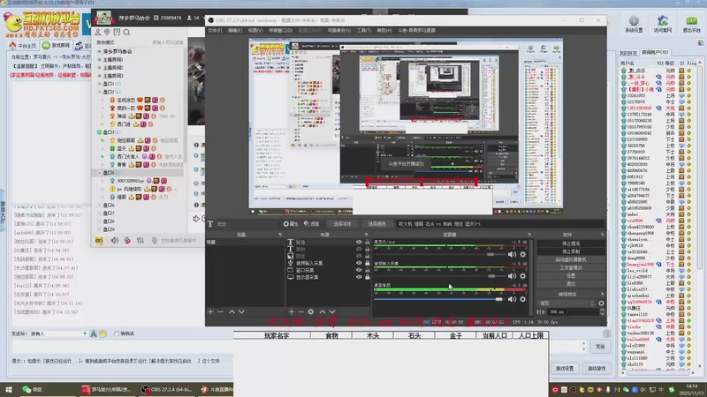Viewport: 707px width, 397px height.
Task: Click 启动虚拟摄像机 button
Action: (571, 259)
